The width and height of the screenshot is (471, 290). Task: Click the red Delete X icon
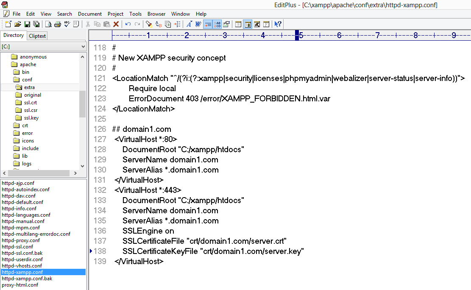[x=116, y=24]
